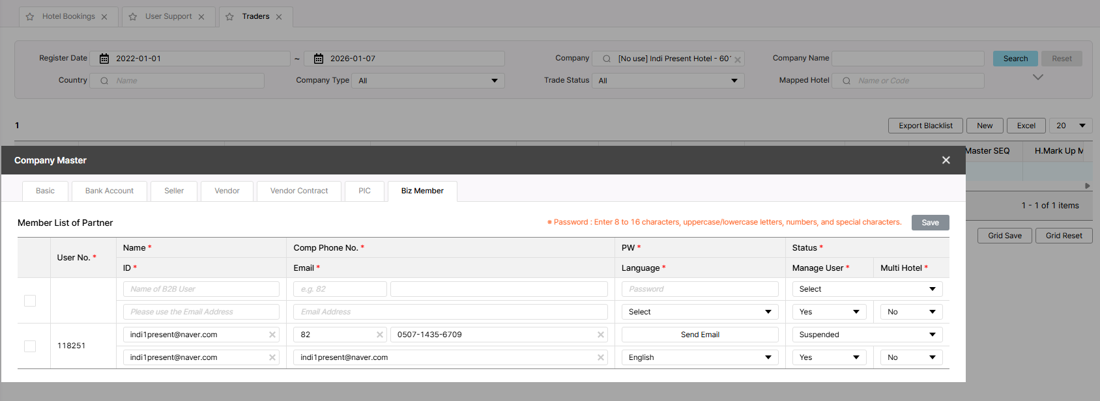Close the User Support tab
The width and height of the screenshot is (1100, 401).
point(201,17)
